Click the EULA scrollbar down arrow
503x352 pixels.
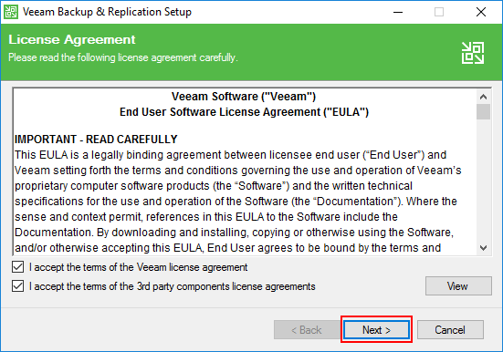click(x=483, y=247)
